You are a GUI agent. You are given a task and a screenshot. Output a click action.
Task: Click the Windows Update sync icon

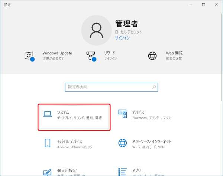(x=29, y=56)
